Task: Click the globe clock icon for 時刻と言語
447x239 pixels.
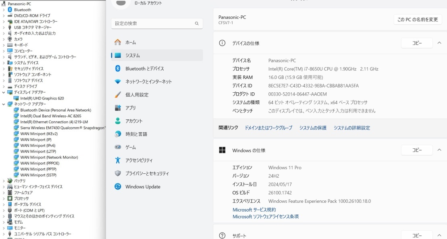Action: point(118,134)
